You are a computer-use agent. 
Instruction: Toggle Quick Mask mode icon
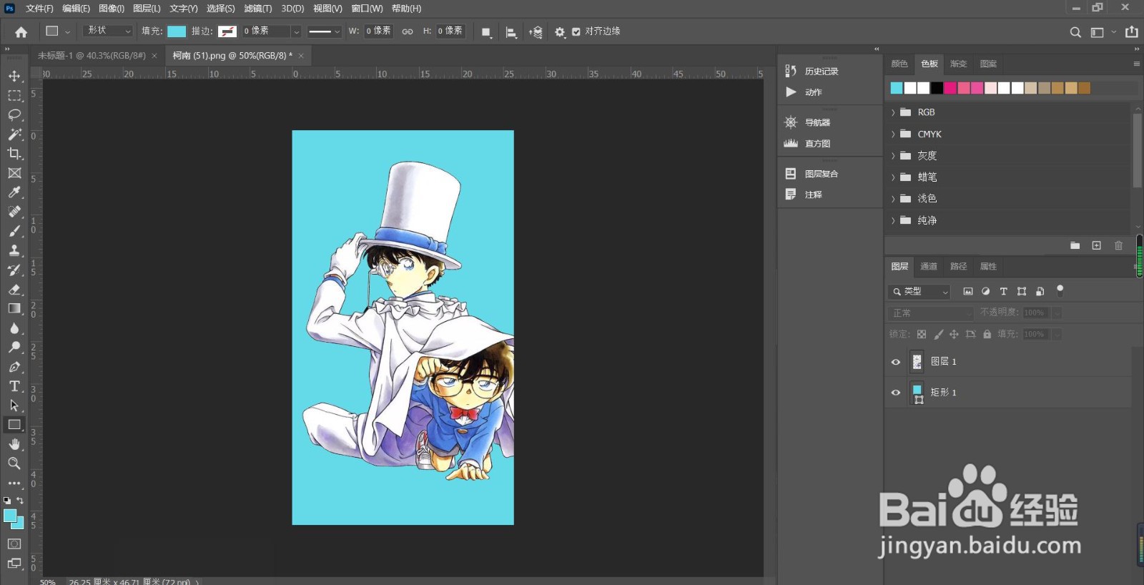[14, 544]
